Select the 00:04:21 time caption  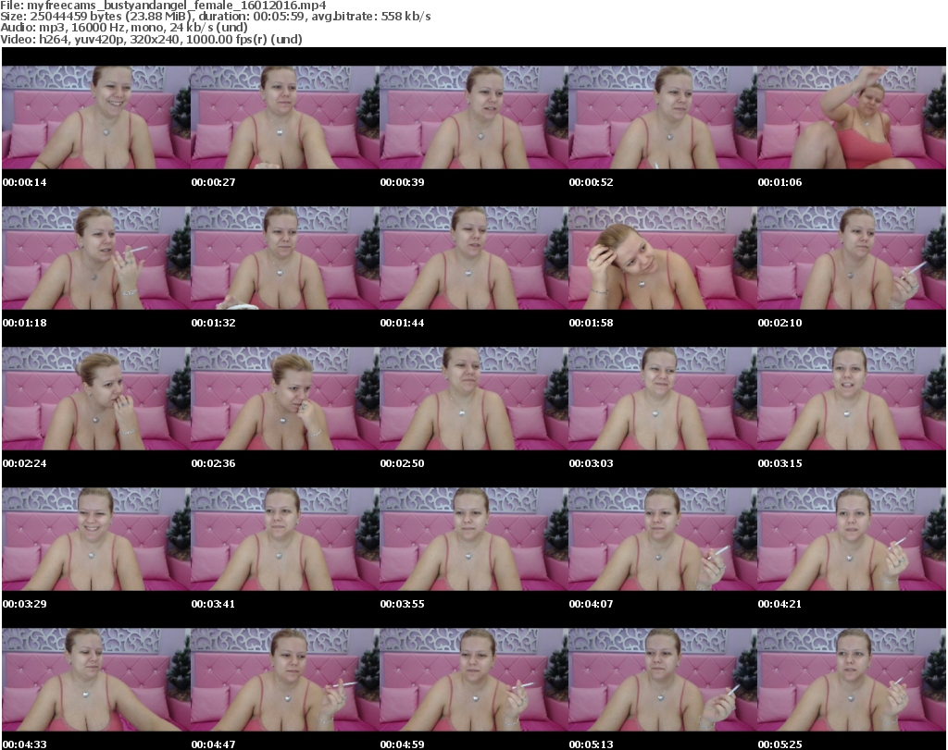pyautogui.click(x=780, y=604)
